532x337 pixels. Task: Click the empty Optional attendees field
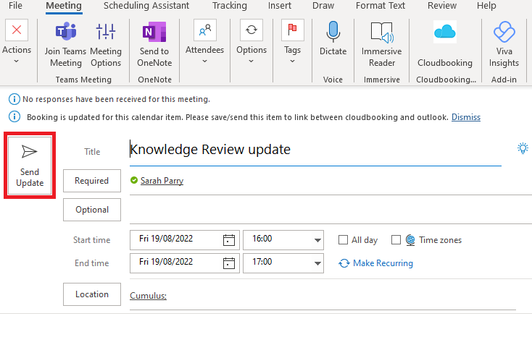click(331, 210)
